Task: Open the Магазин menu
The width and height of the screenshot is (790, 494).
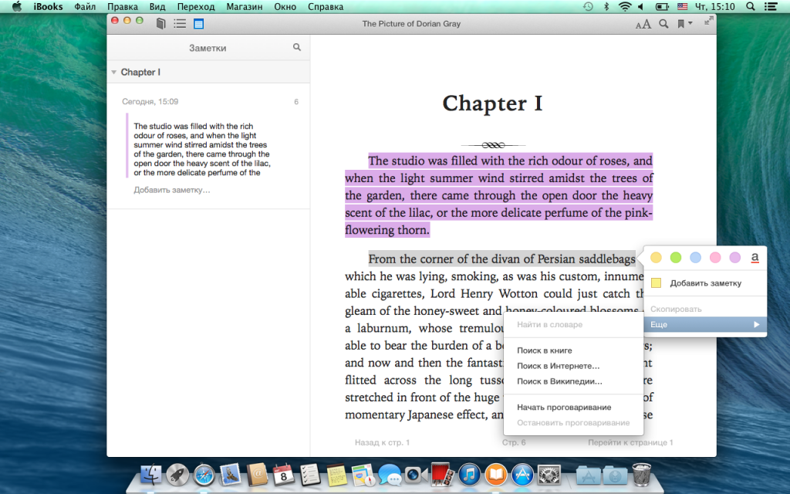Action: click(245, 6)
